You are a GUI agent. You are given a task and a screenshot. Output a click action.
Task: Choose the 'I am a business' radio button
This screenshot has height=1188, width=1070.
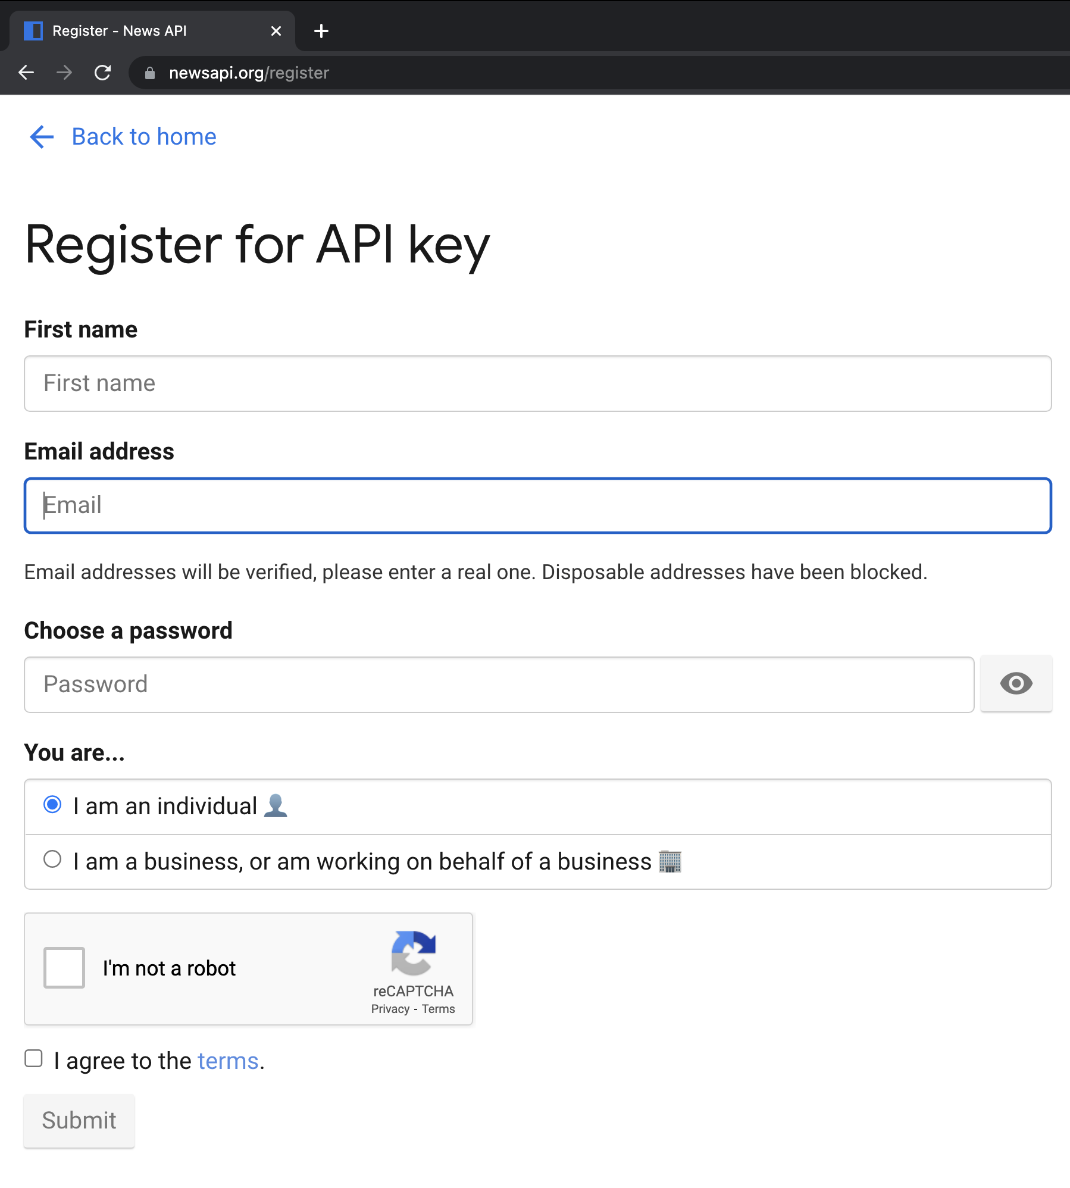tap(52, 859)
